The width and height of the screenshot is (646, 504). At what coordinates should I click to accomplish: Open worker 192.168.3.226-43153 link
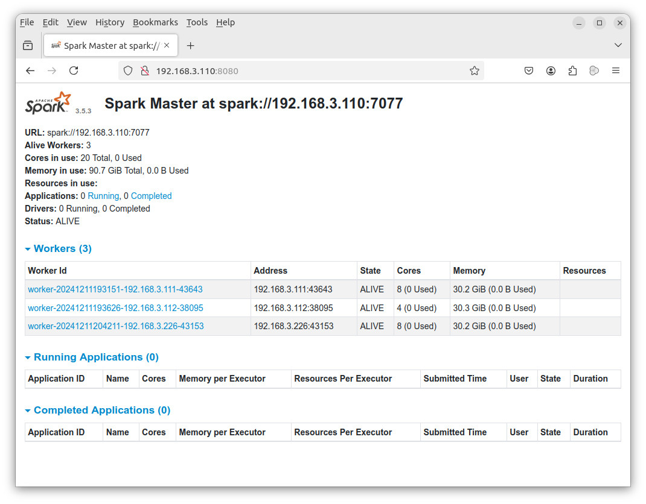[x=116, y=326]
